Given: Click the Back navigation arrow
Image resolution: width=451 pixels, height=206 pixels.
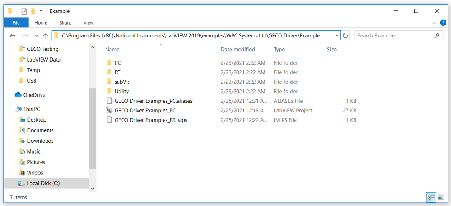Looking at the screenshot, I should [x=12, y=36].
